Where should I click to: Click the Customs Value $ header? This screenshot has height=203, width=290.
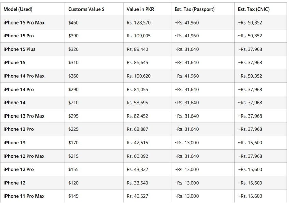point(86,9)
